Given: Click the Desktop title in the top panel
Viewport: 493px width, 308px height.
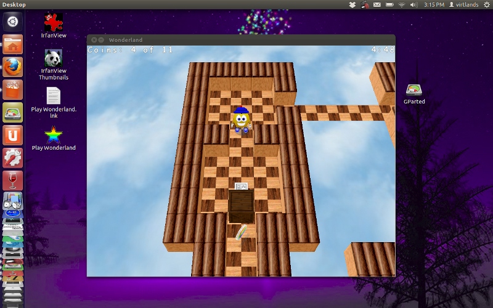Looking at the screenshot, I should 14,5.
